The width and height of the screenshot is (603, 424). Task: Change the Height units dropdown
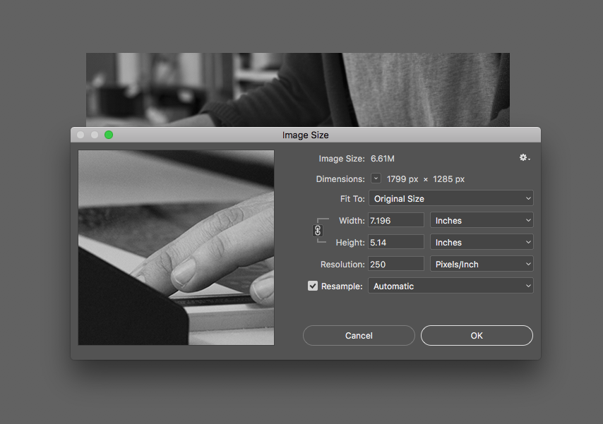[x=482, y=242]
